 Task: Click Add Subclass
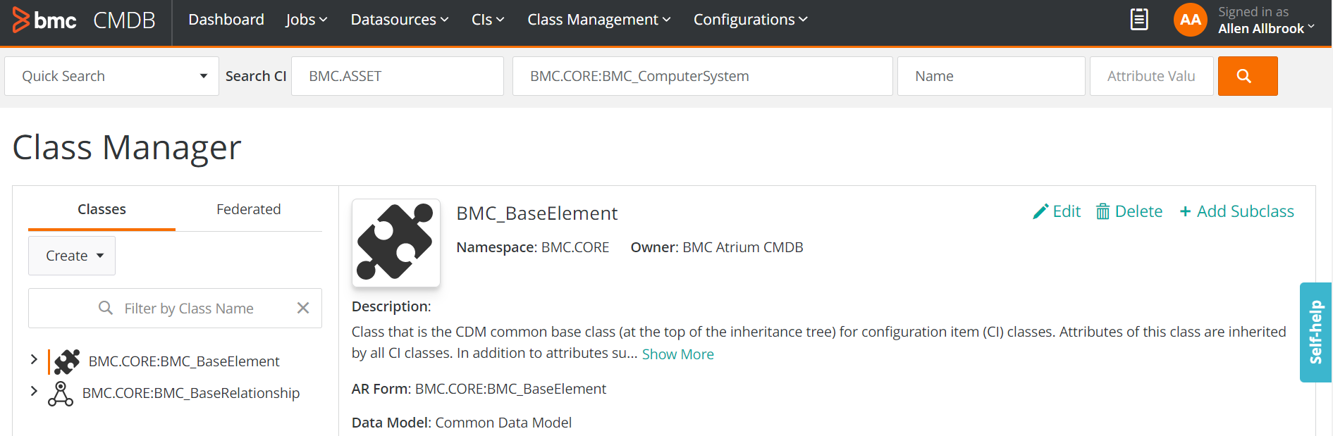1236,211
